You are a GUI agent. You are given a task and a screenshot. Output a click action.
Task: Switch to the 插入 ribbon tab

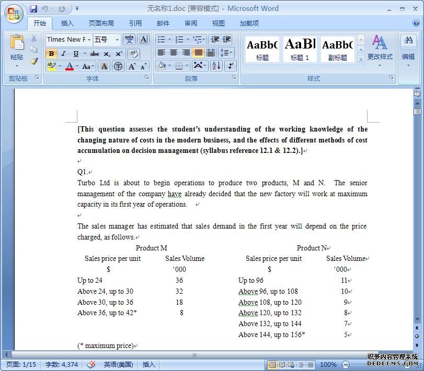[67, 23]
